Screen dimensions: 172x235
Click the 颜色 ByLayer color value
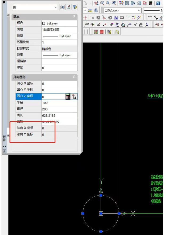click(x=59, y=23)
